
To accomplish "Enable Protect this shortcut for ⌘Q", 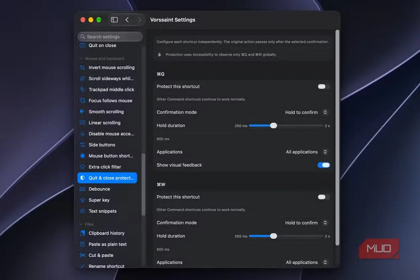I will pos(324,87).
